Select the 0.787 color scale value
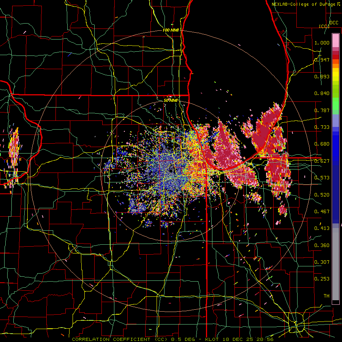The image size is (342, 342). pyautogui.click(x=322, y=110)
